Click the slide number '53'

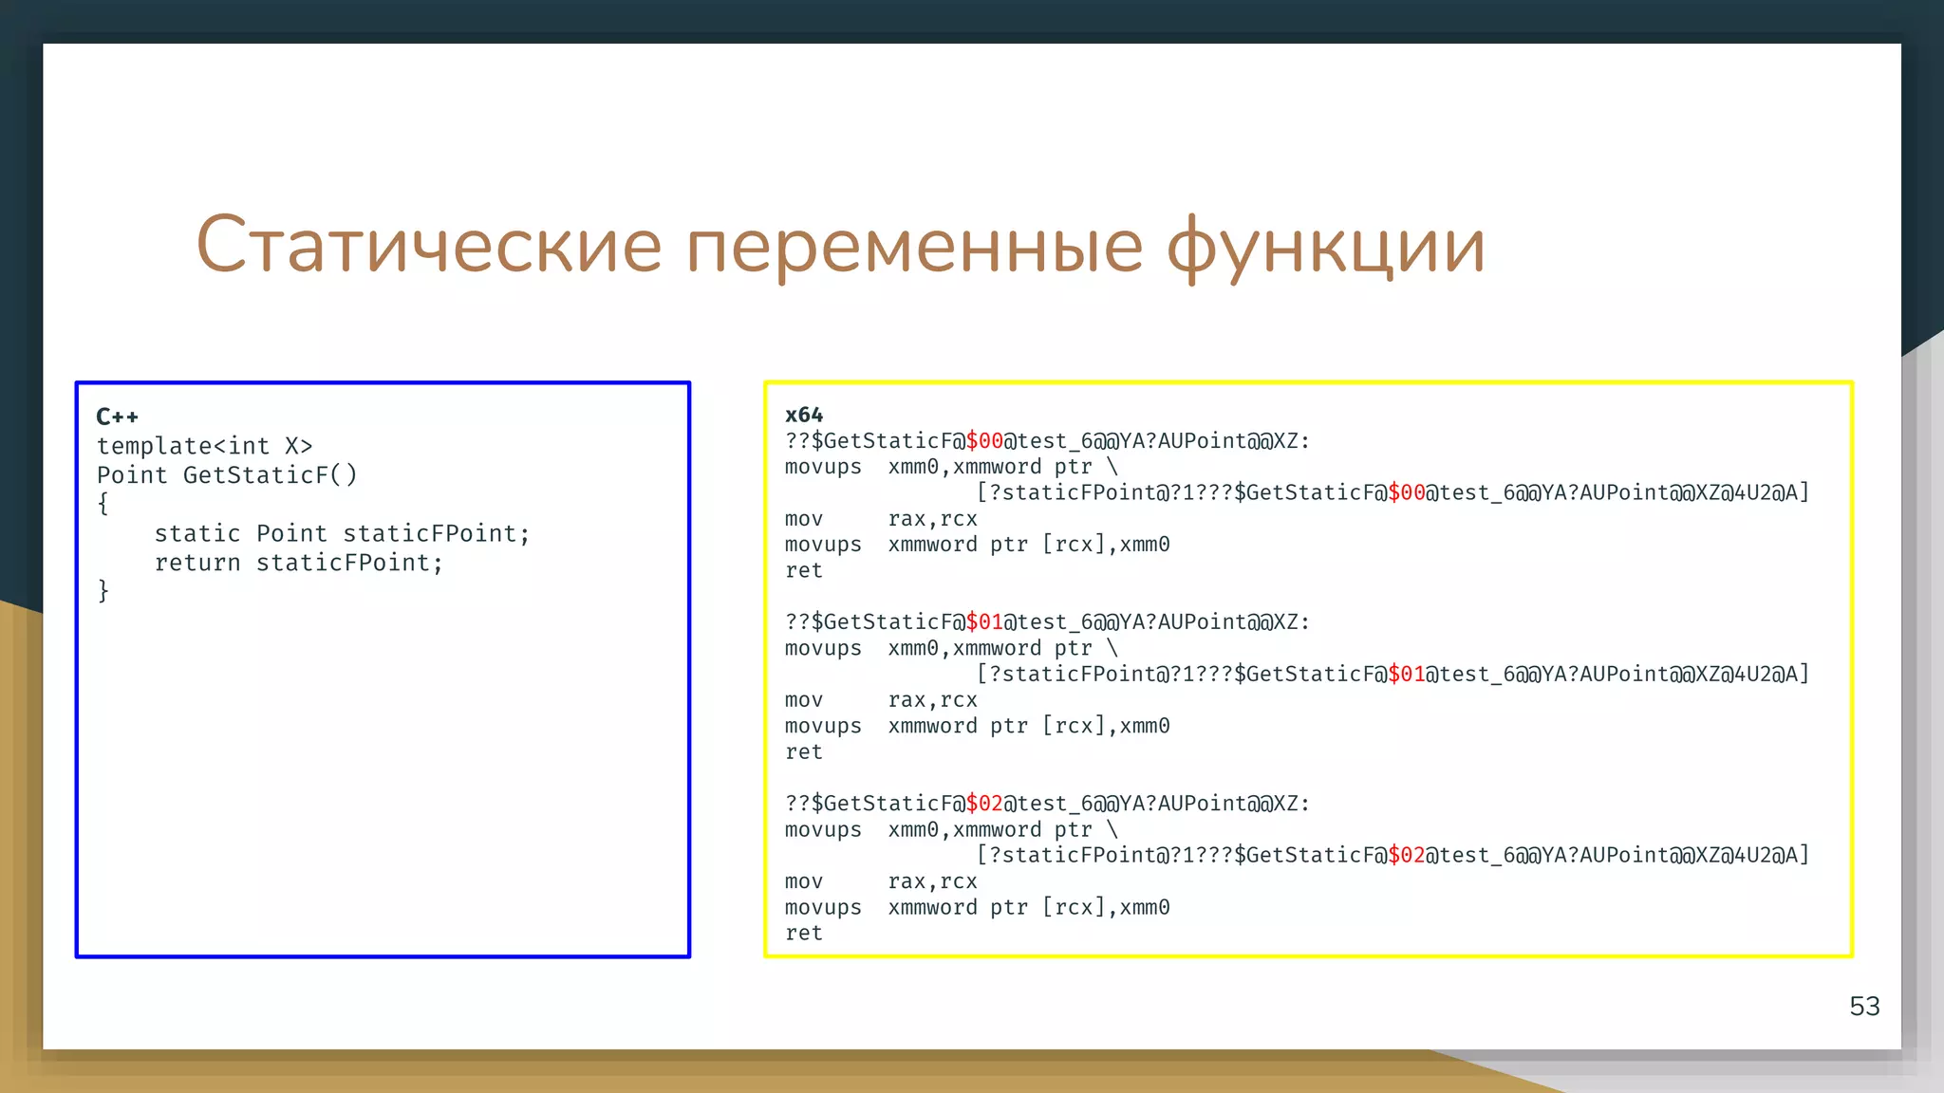[1864, 1007]
